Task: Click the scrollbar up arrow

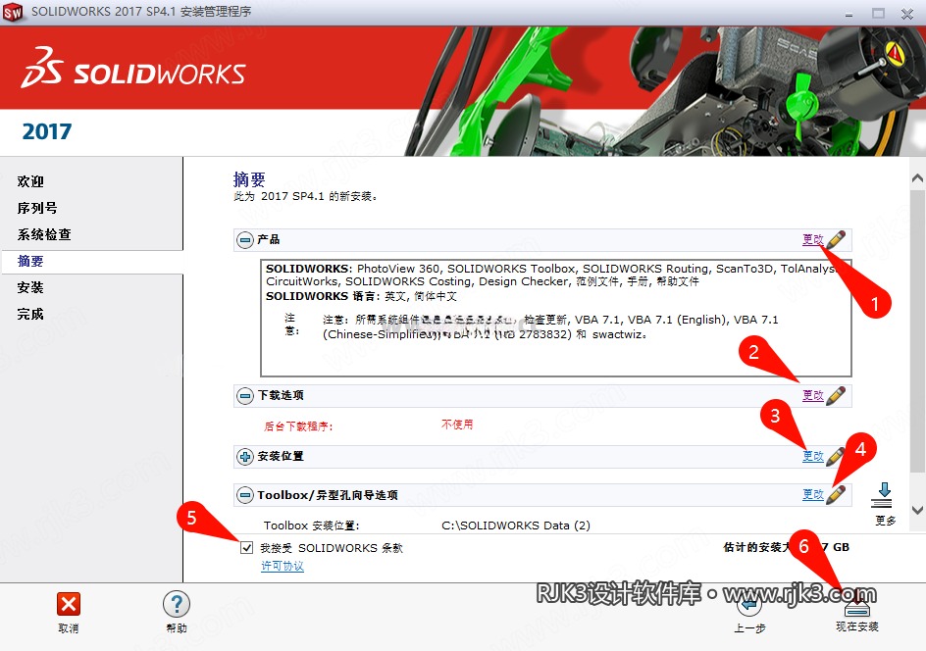Action: [x=917, y=177]
